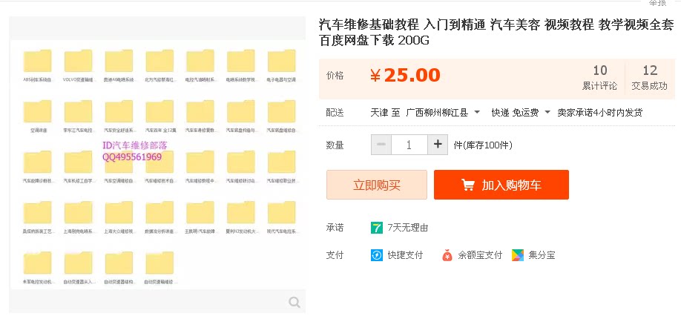The height and width of the screenshot is (319, 681).
Task: Click the 汽车维修基础教程 product title
Action: point(496,32)
